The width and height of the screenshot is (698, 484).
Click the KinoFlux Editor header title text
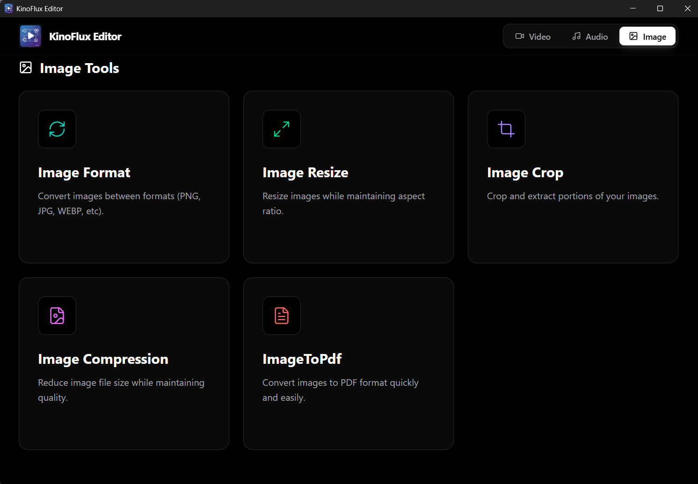(85, 36)
